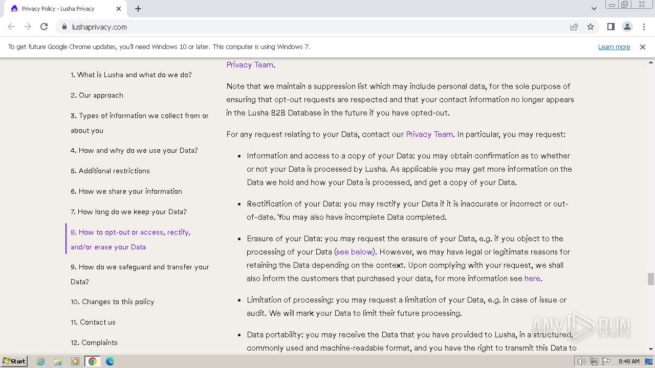Jump to 11. Contact us
This screenshot has width=655, height=368.
click(93, 322)
